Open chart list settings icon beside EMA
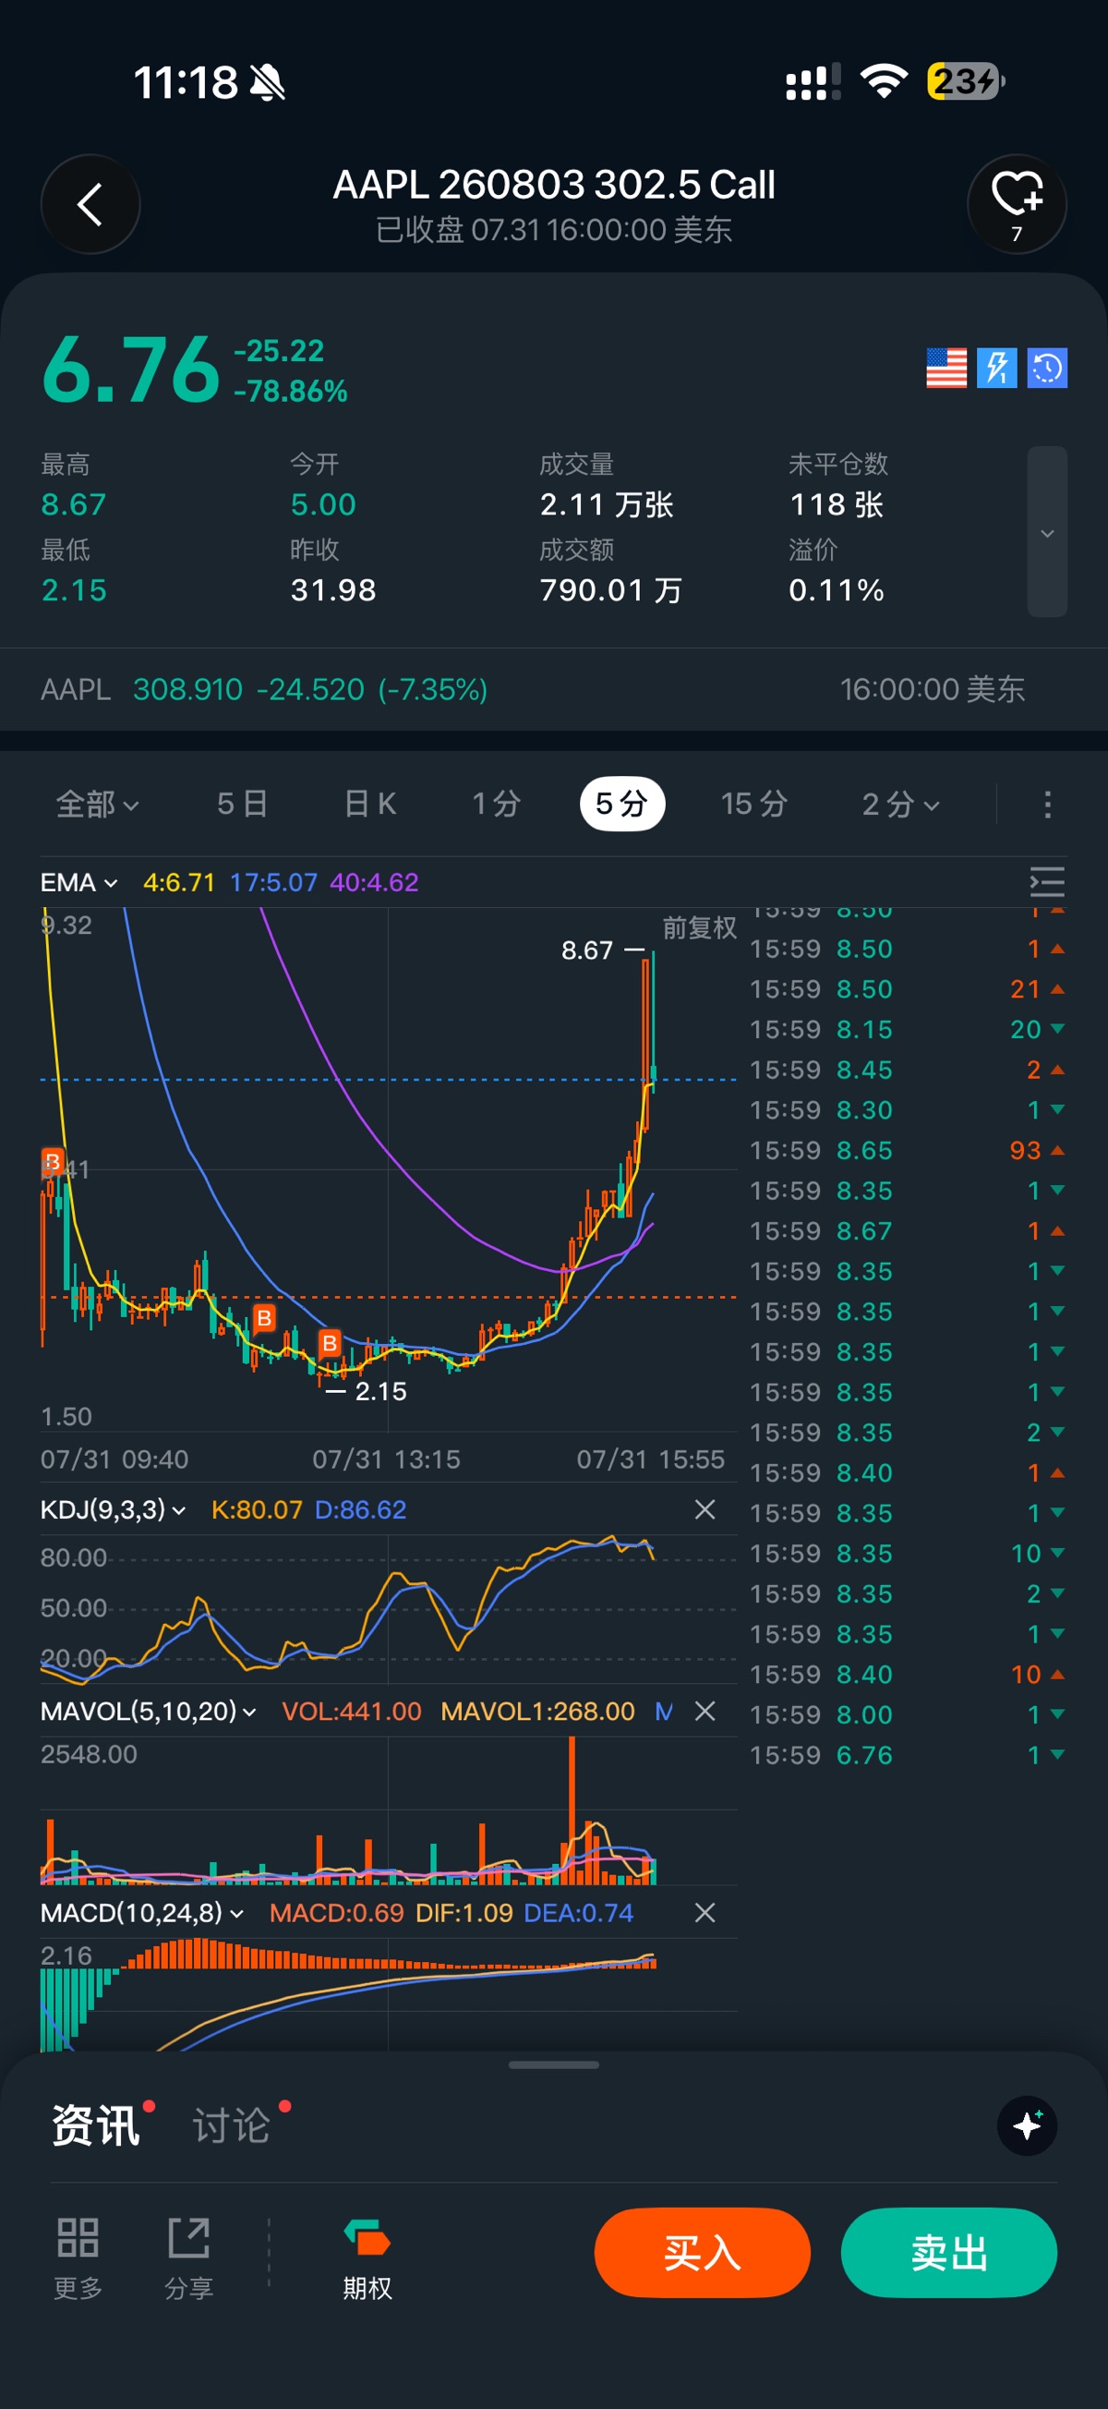Image resolution: width=1108 pixels, height=2409 pixels. (x=1047, y=882)
